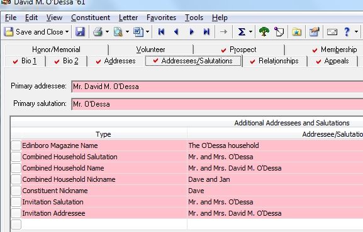The height and width of the screenshot is (232, 363).
Task: Click the gray right arrow icon
Action: tap(223, 31)
